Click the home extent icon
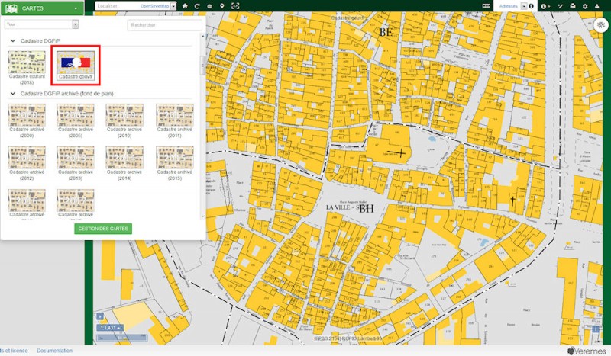Screen dimensions: 611x356 185,5
